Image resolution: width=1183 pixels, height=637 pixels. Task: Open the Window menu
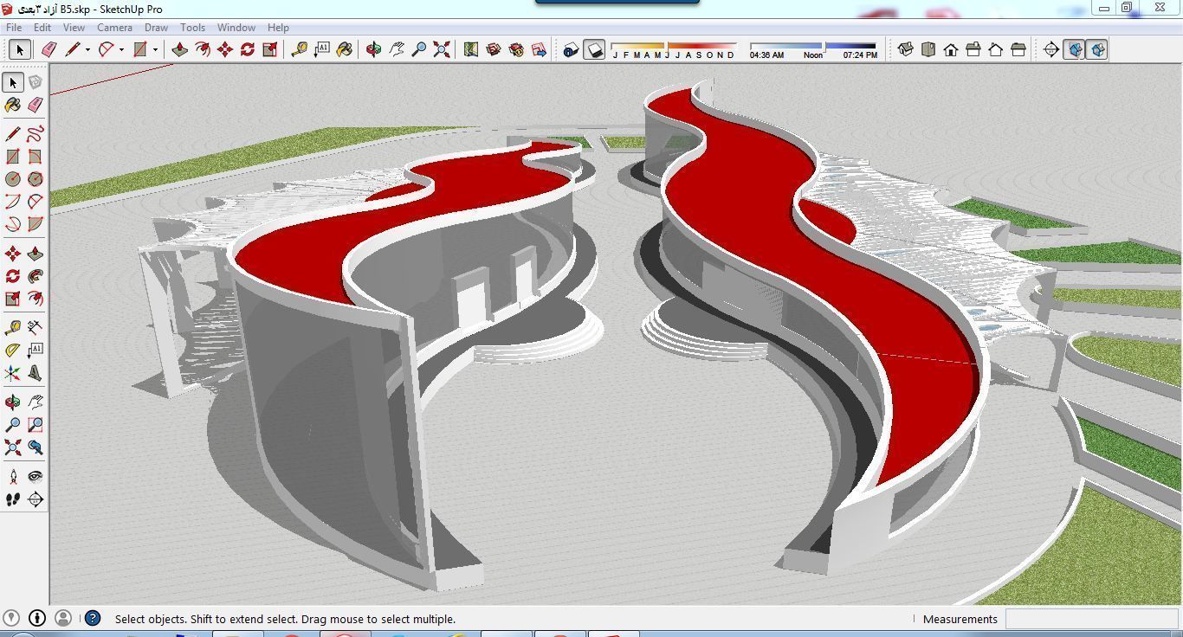tap(236, 28)
